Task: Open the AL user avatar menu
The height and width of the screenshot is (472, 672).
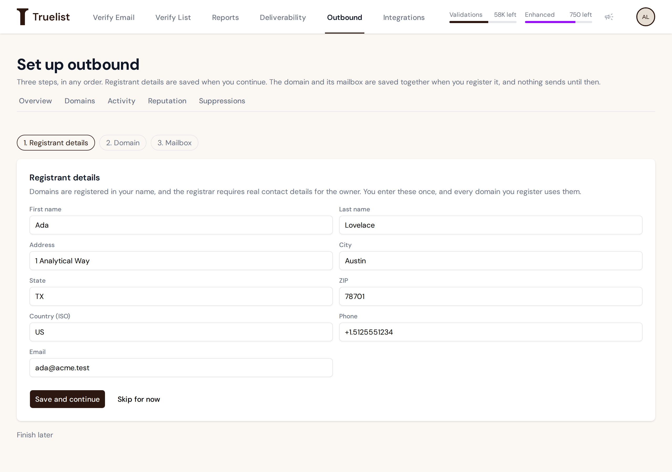Action: tap(645, 17)
